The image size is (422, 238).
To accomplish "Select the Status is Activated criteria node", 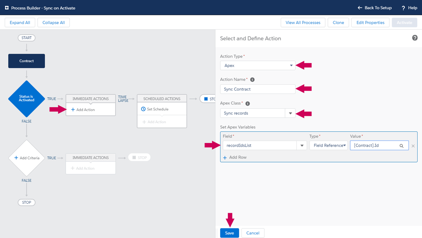I will coord(27,99).
